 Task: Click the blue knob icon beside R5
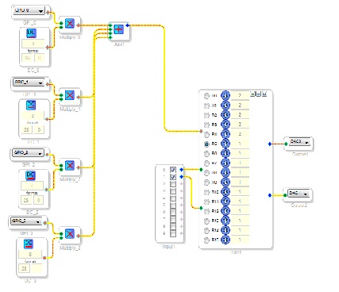point(225,144)
